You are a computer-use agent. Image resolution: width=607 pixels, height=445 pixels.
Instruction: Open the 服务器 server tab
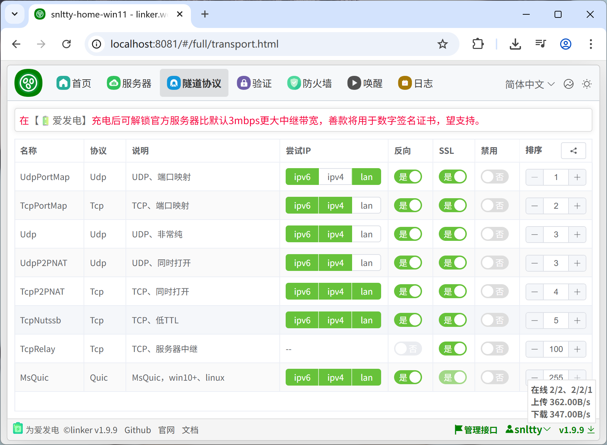click(x=129, y=83)
